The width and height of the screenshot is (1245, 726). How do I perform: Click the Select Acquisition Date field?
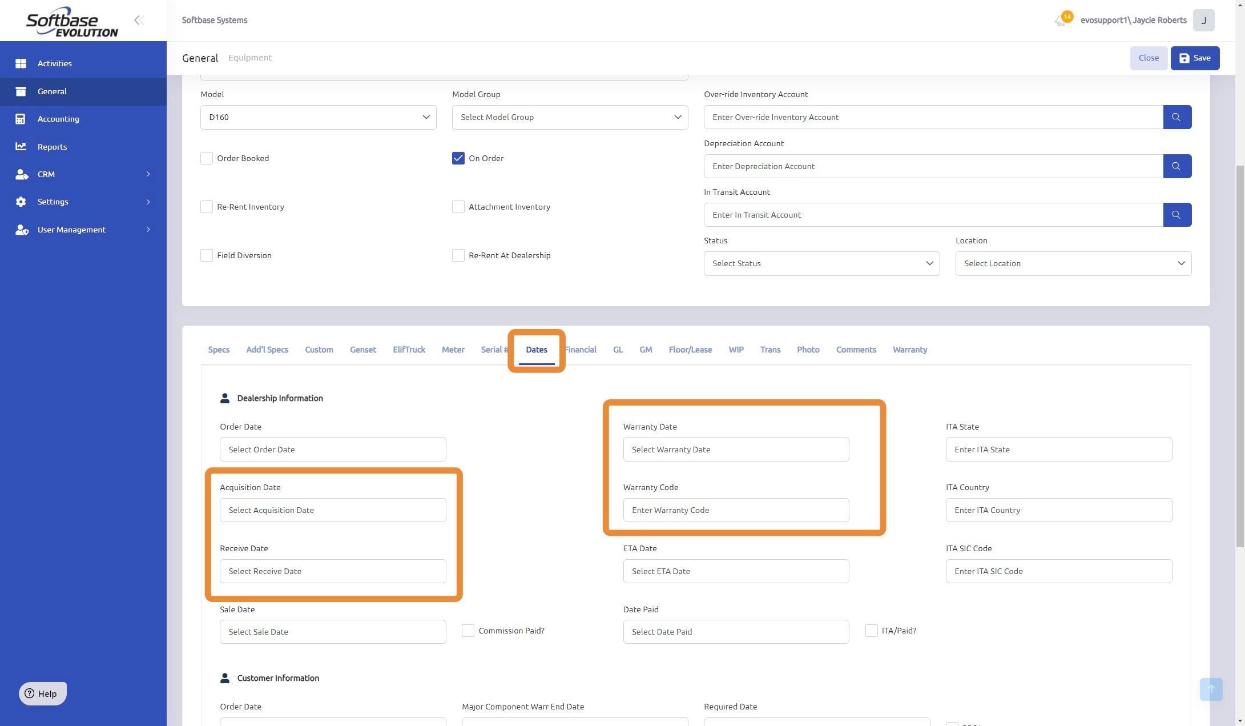(332, 510)
